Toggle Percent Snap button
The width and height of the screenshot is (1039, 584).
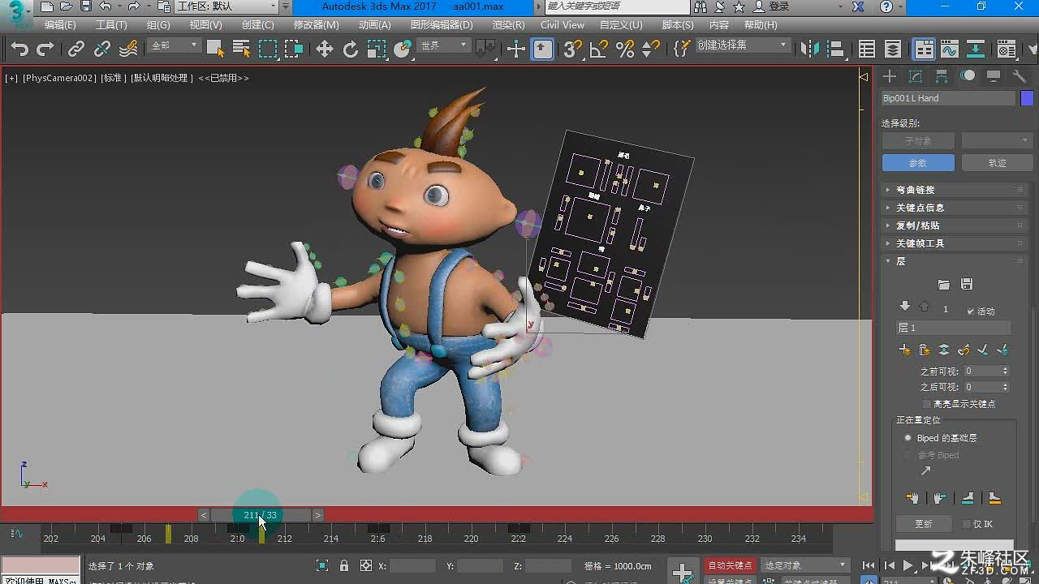pos(625,49)
